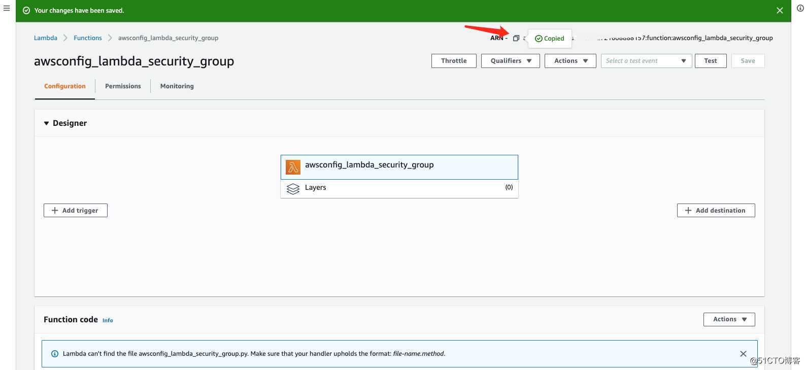Image resolution: width=805 pixels, height=370 pixels.
Task: Click the Layers stack icon
Action: pyautogui.click(x=293, y=189)
